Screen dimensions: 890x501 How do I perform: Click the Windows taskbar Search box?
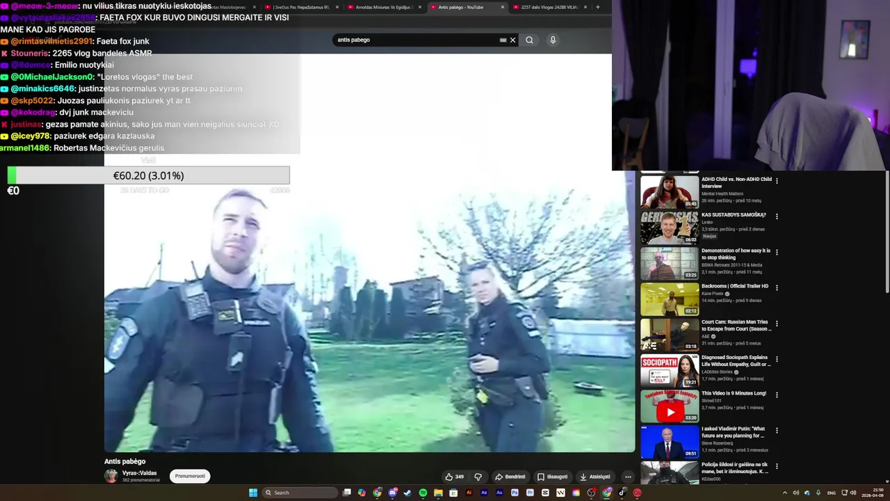[x=300, y=493]
